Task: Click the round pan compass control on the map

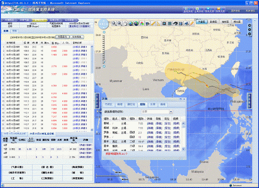Action: click(104, 24)
